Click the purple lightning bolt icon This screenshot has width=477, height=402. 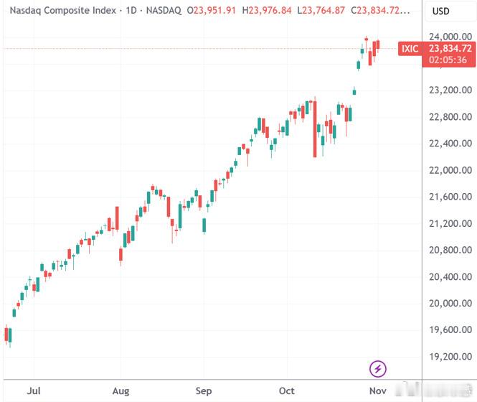tap(378, 369)
